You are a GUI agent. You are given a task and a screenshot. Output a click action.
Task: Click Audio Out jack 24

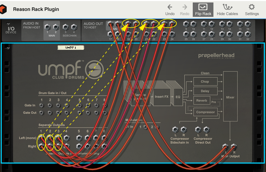click(x=172, y=34)
